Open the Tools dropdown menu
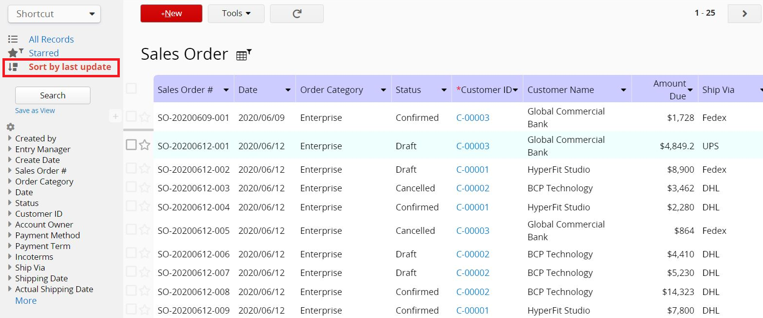The height and width of the screenshot is (318, 763). [236, 14]
